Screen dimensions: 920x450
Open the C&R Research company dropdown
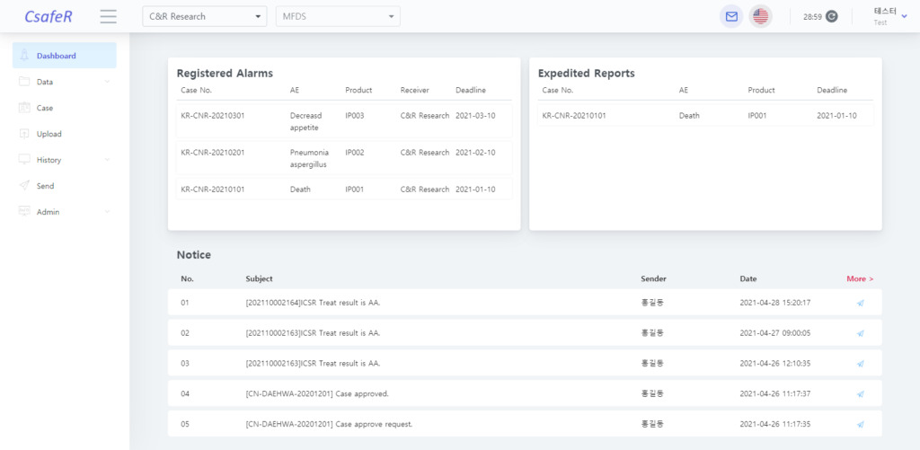[205, 16]
